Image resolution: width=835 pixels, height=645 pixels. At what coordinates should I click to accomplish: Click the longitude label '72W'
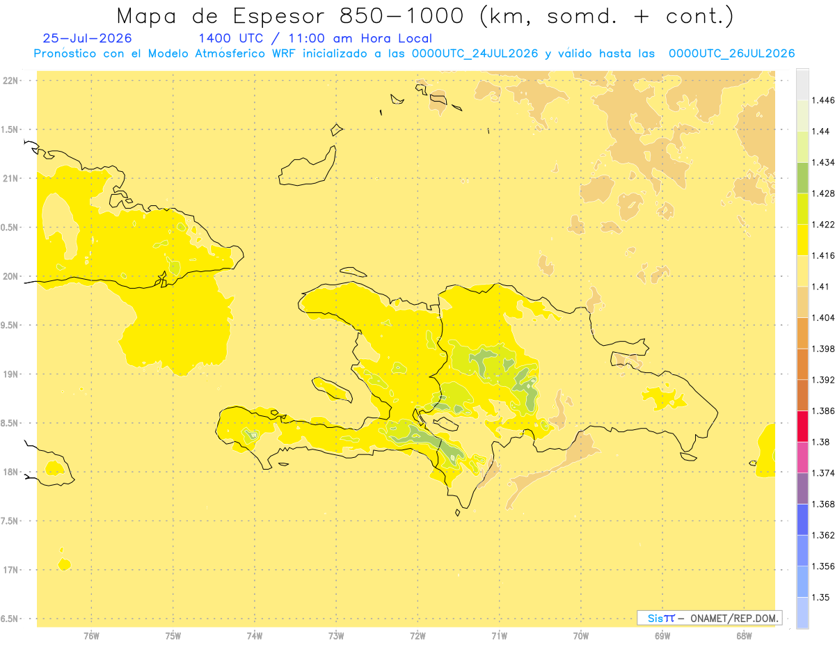pos(417,636)
